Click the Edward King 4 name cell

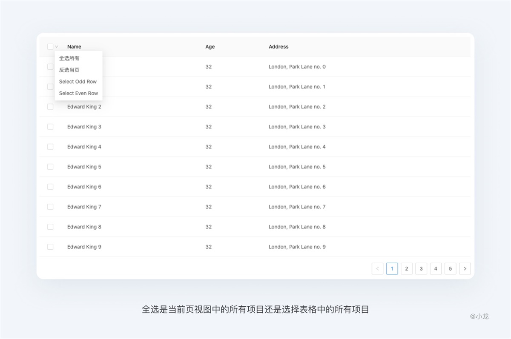pos(84,147)
